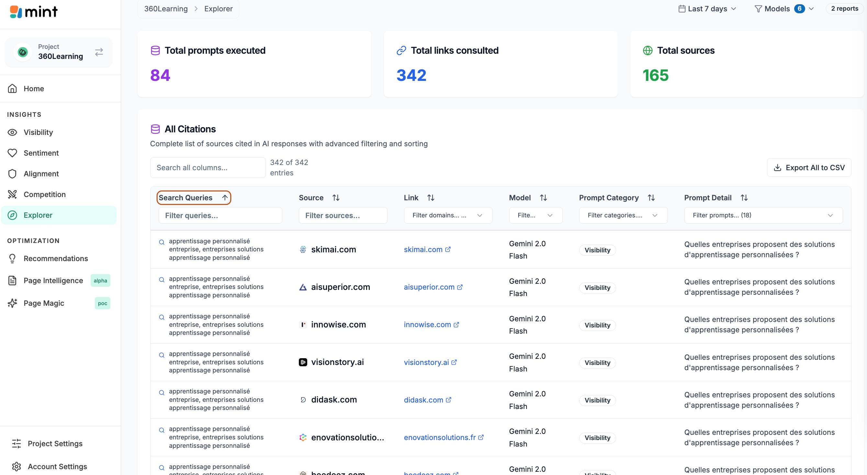867x475 pixels.
Task: Click the Recommendations lightbulb icon
Action: point(12,258)
